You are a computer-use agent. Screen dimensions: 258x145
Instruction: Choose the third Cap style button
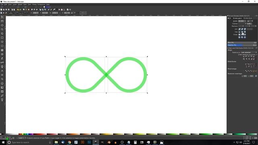[245, 32]
